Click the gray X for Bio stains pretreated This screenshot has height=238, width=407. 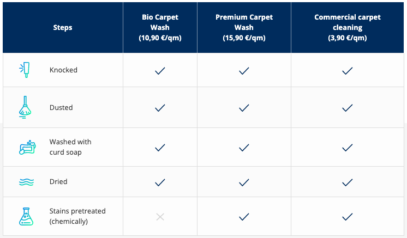pos(160,217)
